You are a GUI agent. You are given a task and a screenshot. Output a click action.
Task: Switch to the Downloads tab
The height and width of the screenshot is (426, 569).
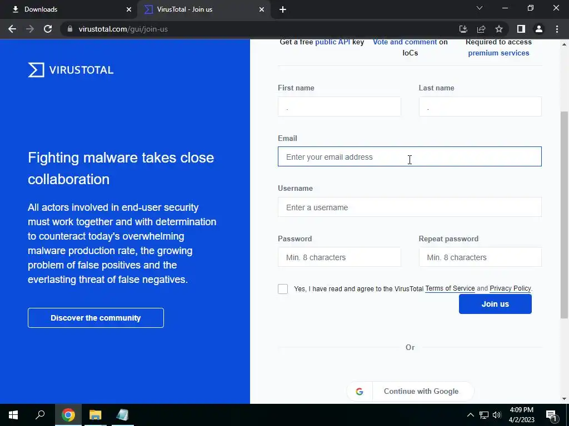pos(69,9)
